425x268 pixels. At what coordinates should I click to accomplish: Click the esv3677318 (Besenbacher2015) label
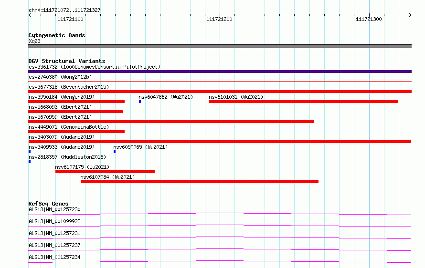click(69, 87)
